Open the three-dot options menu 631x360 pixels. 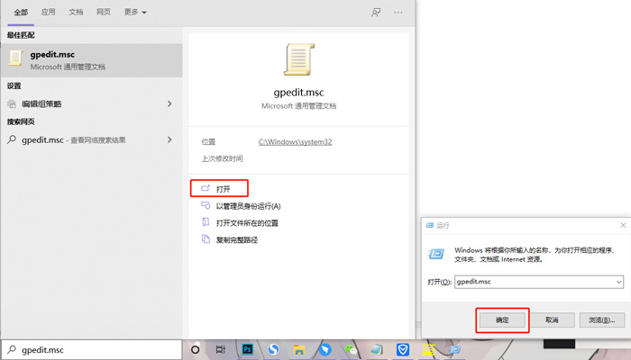click(x=398, y=13)
